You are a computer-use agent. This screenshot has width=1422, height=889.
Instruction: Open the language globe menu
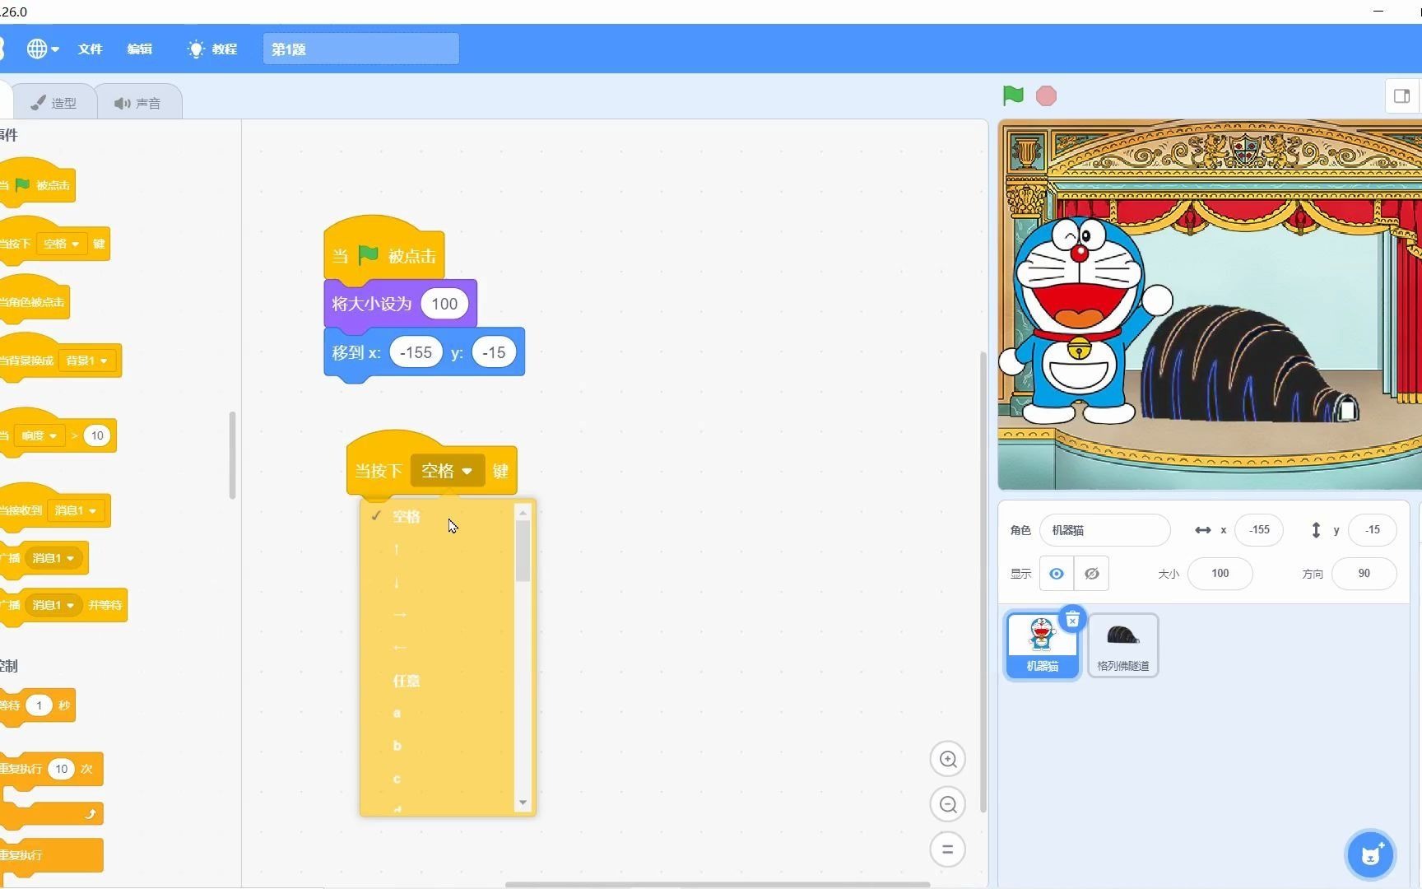(x=43, y=49)
